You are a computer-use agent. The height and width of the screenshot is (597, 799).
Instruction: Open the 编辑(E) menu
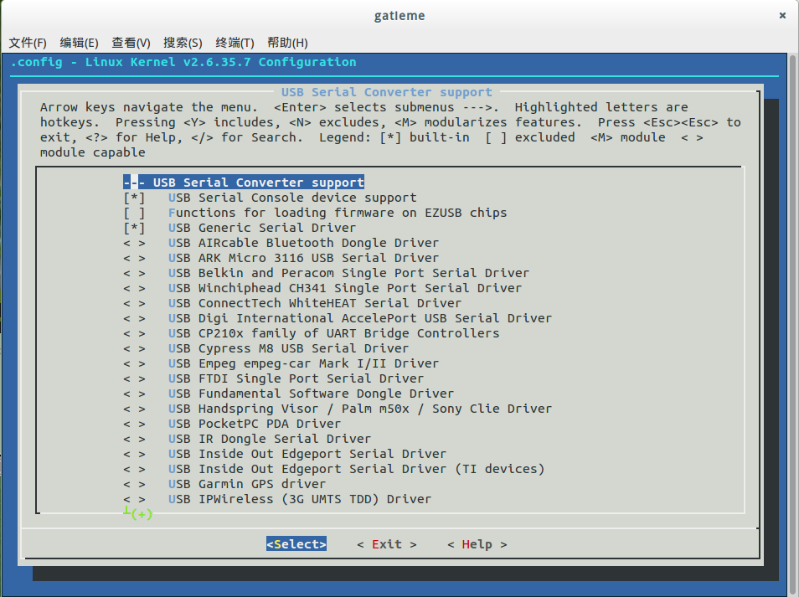coord(79,43)
